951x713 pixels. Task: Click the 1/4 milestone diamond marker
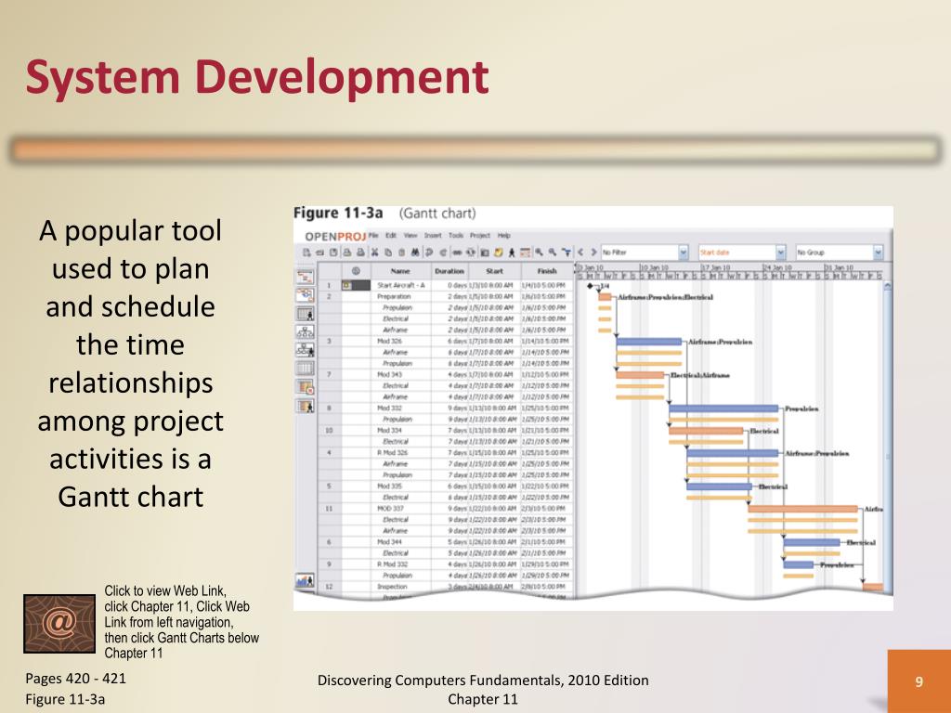(590, 286)
